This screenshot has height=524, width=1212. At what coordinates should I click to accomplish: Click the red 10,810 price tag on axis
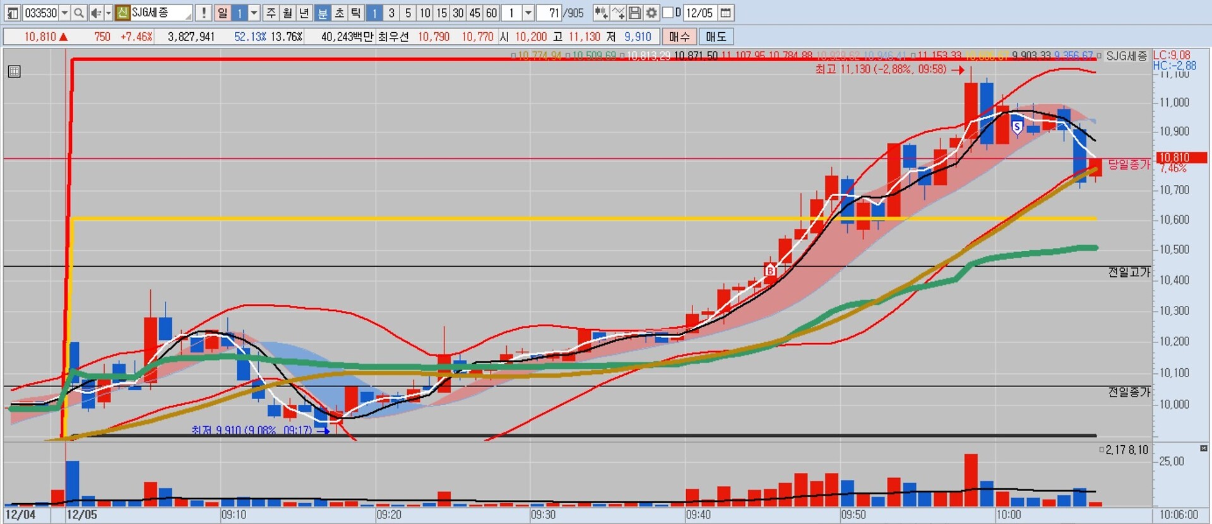pos(1180,158)
